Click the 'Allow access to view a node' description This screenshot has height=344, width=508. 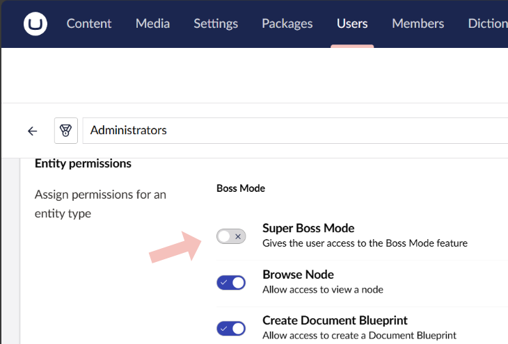323,289
